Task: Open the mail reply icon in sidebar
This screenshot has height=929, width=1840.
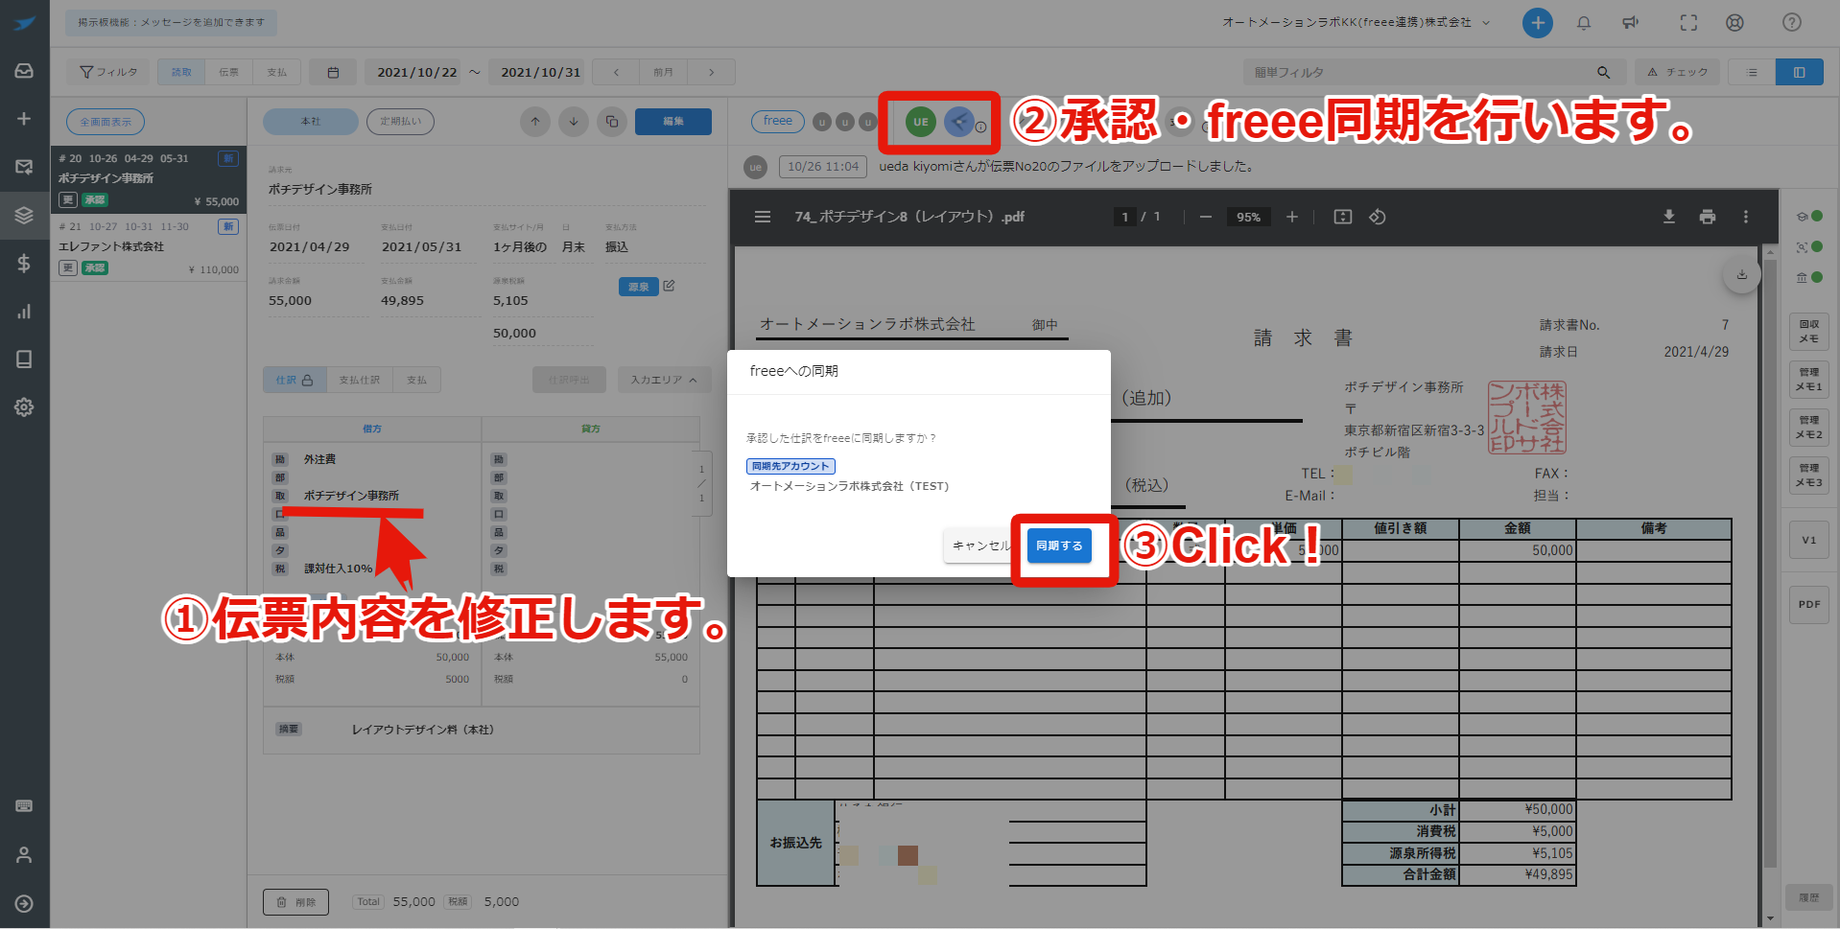Action: pyautogui.click(x=24, y=167)
